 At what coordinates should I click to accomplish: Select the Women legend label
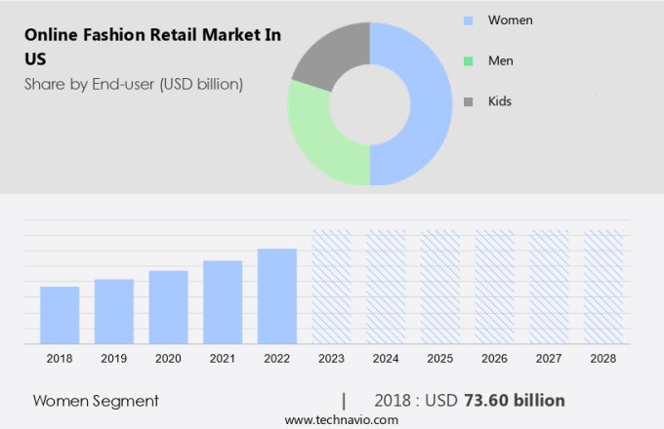tap(511, 20)
